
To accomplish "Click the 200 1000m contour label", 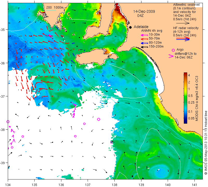I will tap(55, 8).
